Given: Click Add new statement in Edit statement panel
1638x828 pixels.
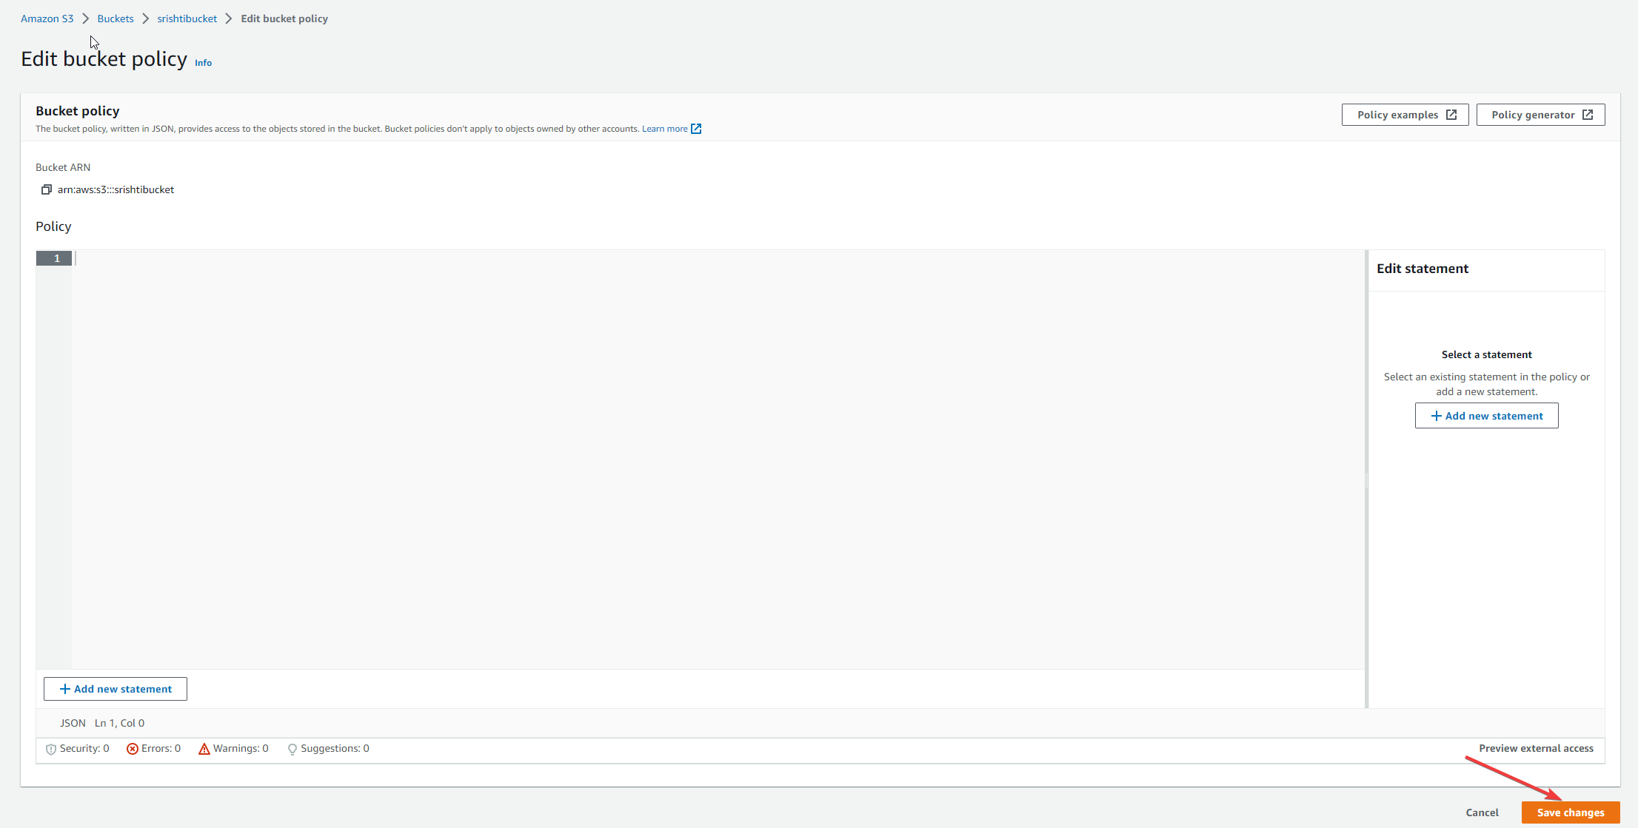Looking at the screenshot, I should click(x=1486, y=416).
